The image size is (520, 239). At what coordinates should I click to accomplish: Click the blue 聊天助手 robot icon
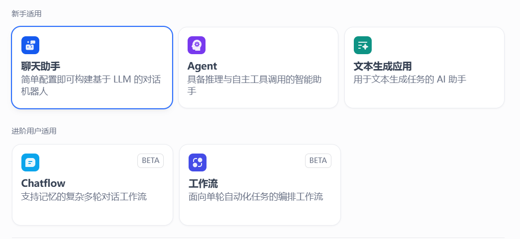pyautogui.click(x=30, y=45)
